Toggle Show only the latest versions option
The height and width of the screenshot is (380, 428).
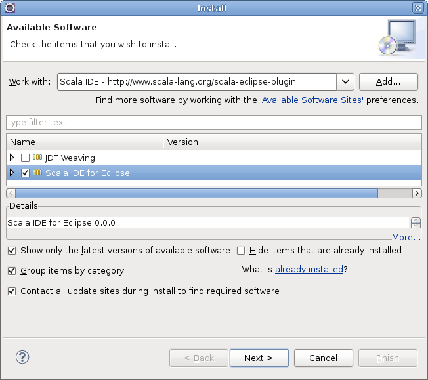tap(12, 250)
